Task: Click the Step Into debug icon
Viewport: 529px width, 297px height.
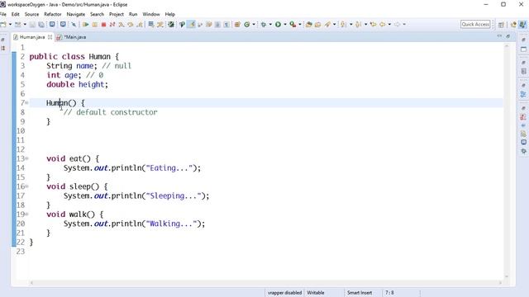Action: (x=122, y=24)
